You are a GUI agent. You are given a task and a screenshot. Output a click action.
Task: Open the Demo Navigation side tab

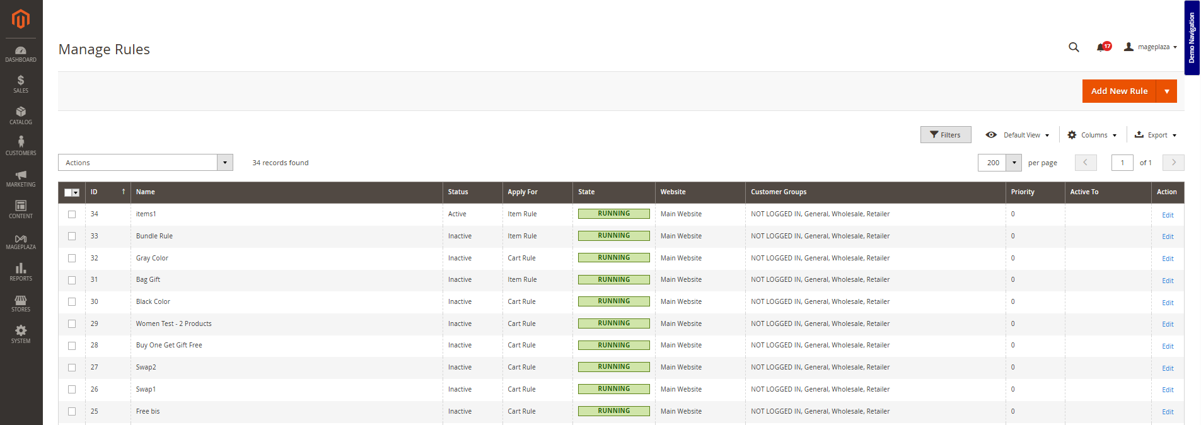1192,38
